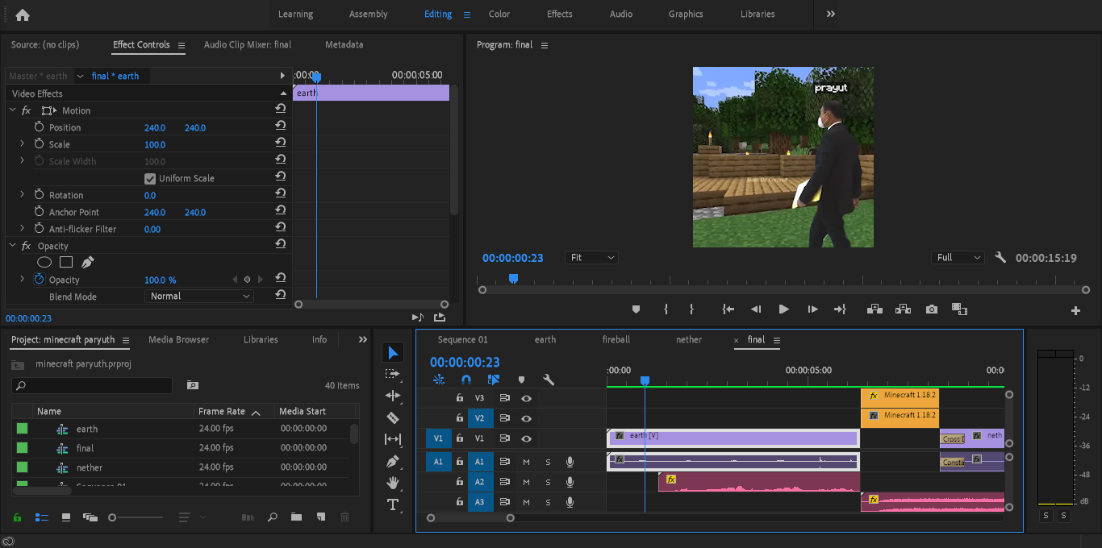
Task: Reset the Position parameter
Action: pos(281,127)
